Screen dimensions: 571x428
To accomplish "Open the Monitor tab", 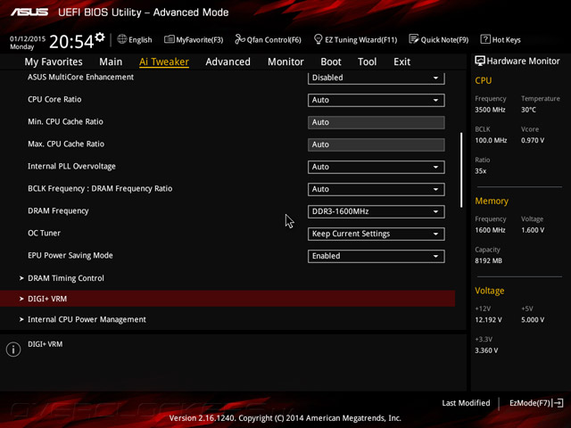I will pos(285,62).
